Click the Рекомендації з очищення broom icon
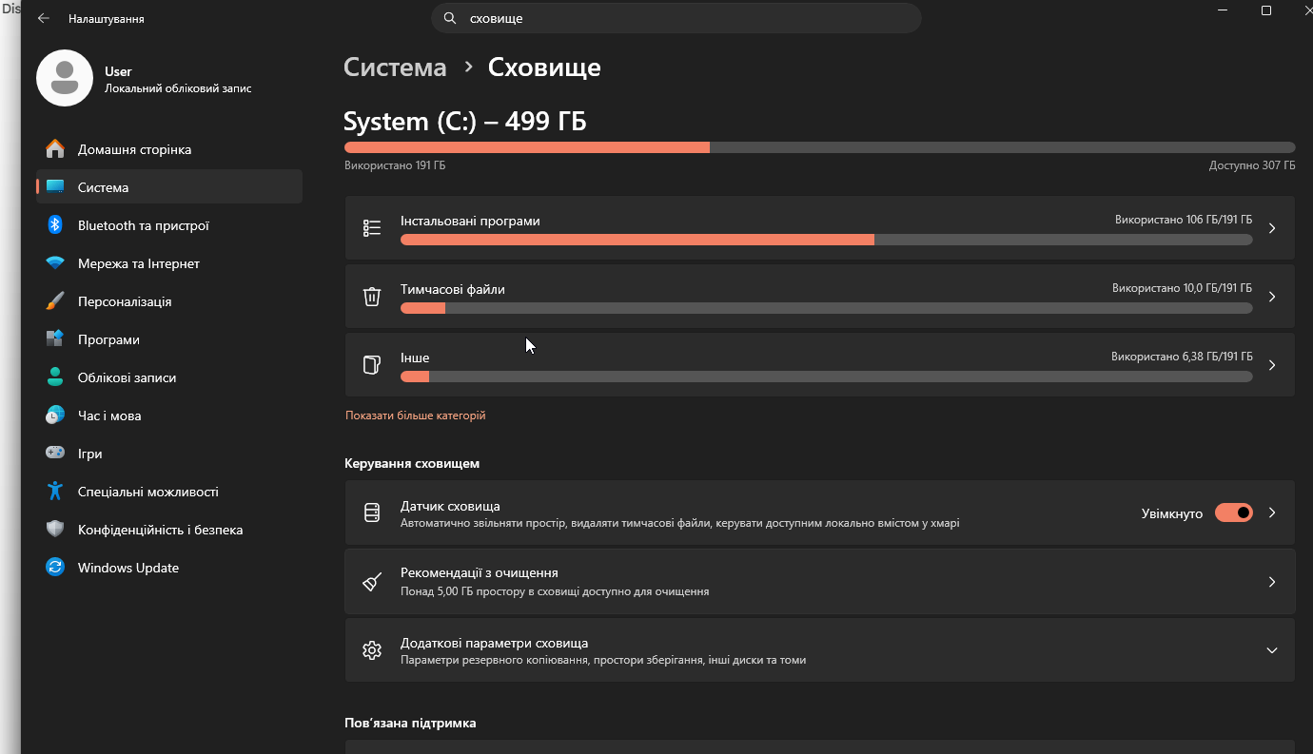 click(372, 582)
